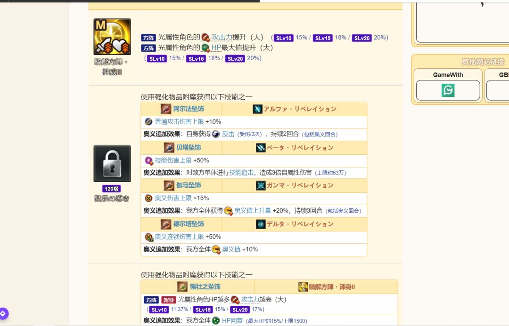Screen dimensions: 509x326
Task: Open the 普通攻击伤害上限 link
Action: pyautogui.click(x=179, y=121)
